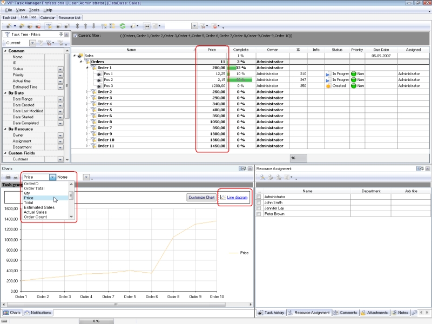The height and width of the screenshot is (324, 432).
Task: Open the Tools menu
Action: [x=34, y=10]
